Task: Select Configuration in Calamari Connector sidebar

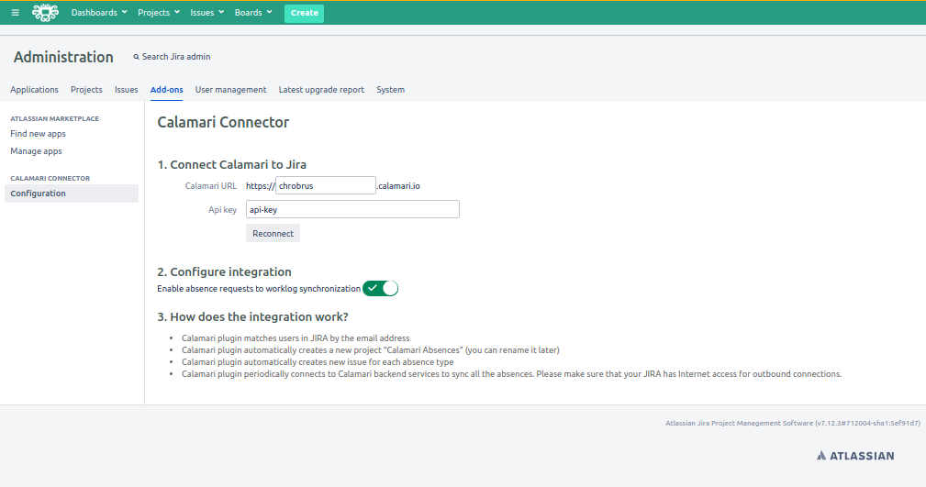Action: (72, 194)
